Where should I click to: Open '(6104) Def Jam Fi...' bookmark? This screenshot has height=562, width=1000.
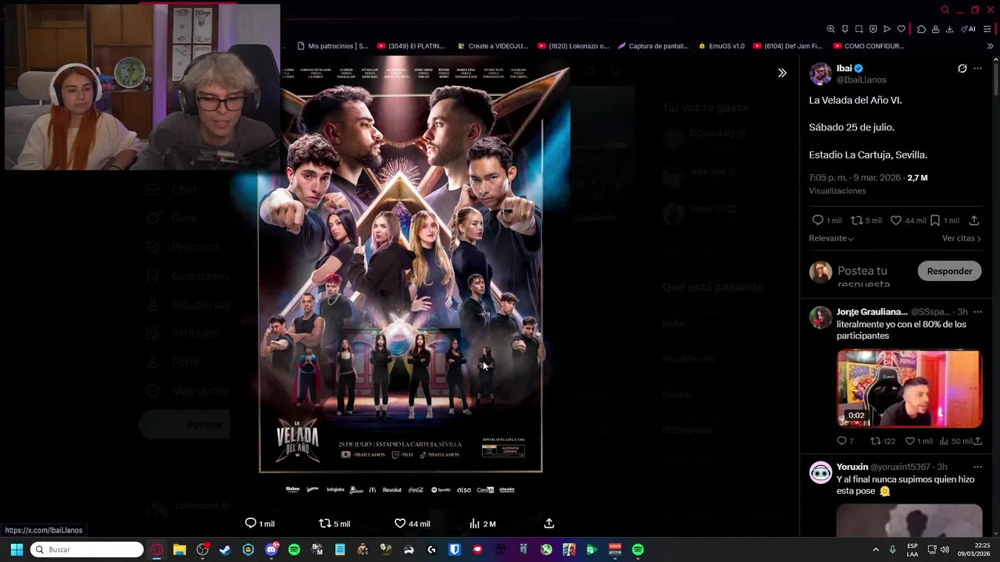click(787, 46)
